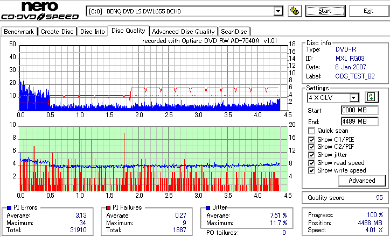Screen dimensions: 390x237
Task: Enable the Quick scan checkbox
Action: 311,131
